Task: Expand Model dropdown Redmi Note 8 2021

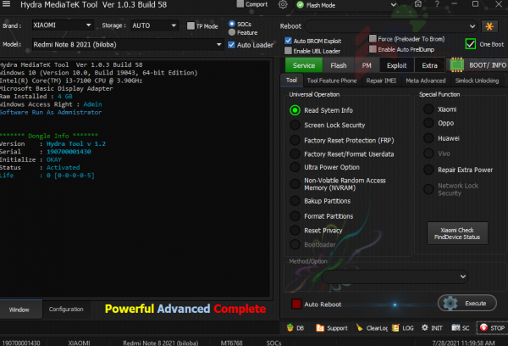Action: coord(127,44)
